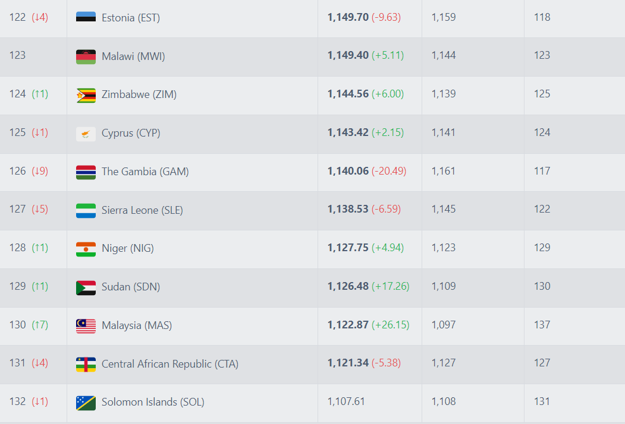Viewport: 625px width, 424px height.
Task: Open the Estonia (EST) team link
Action: click(131, 17)
